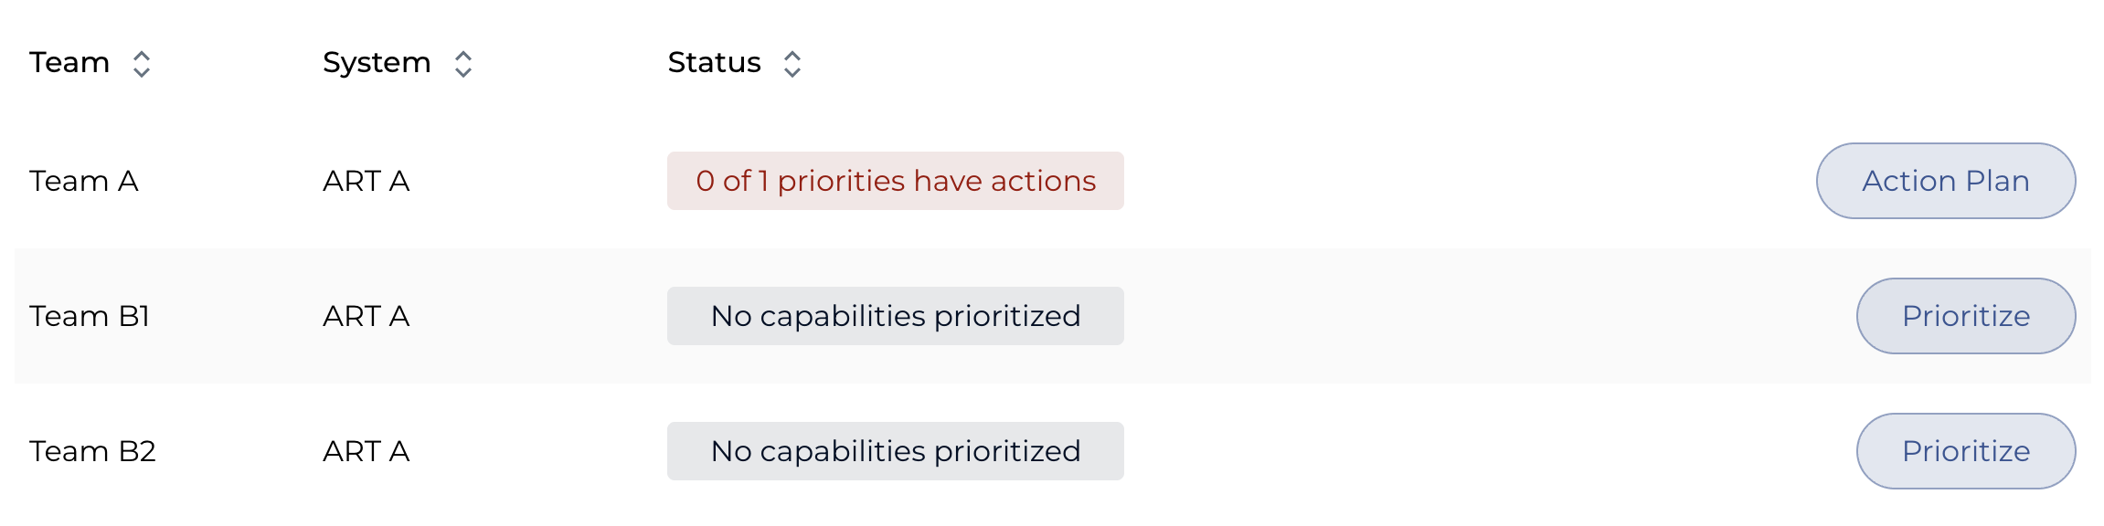Screen dimensions: 2104x526
Task: Click ART A system in Team B2 row
Action: tap(366, 451)
